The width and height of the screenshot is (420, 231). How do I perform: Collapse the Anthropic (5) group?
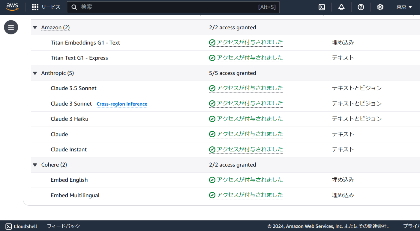pyautogui.click(x=35, y=73)
